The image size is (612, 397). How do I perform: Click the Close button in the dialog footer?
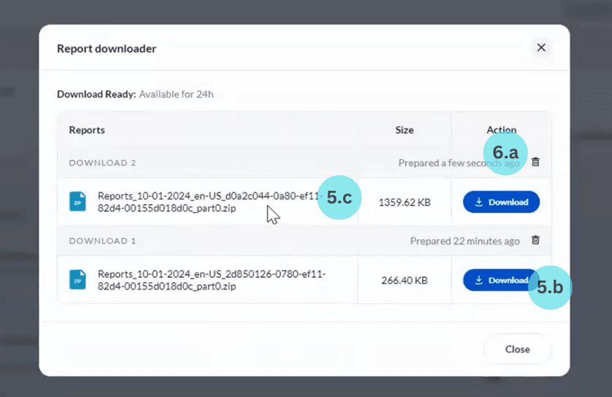[x=518, y=349]
